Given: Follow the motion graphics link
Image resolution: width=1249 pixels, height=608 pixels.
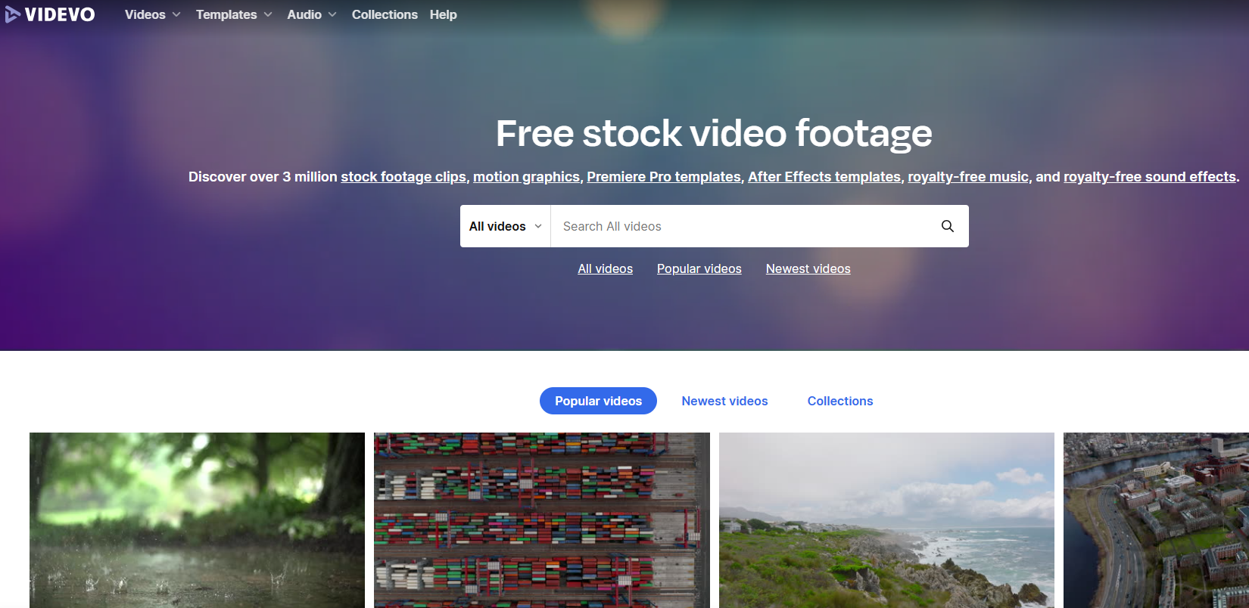Looking at the screenshot, I should pyautogui.click(x=526, y=177).
